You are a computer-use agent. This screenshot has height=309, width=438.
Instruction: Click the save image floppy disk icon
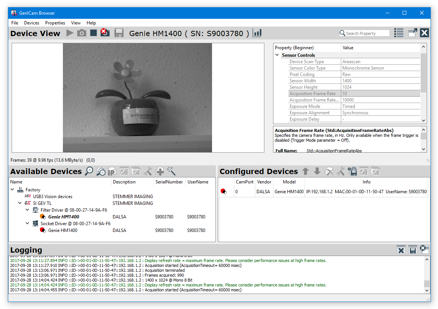click(x=119, y=33)
